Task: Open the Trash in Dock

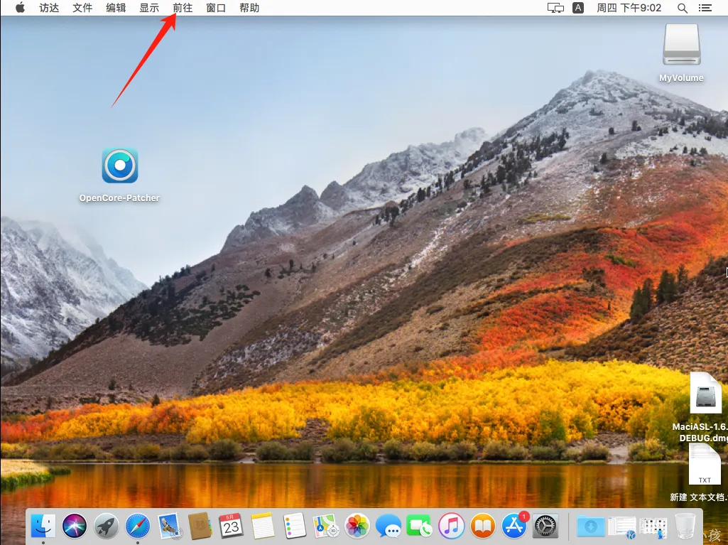Action: pyautogui.click(x=685, y=526)
